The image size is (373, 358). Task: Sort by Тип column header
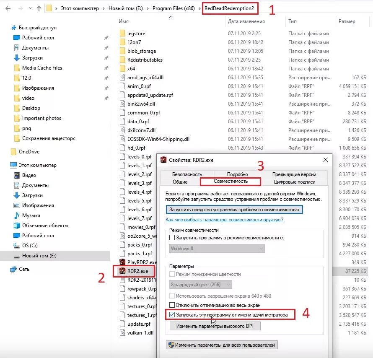(x=293, y=21)
